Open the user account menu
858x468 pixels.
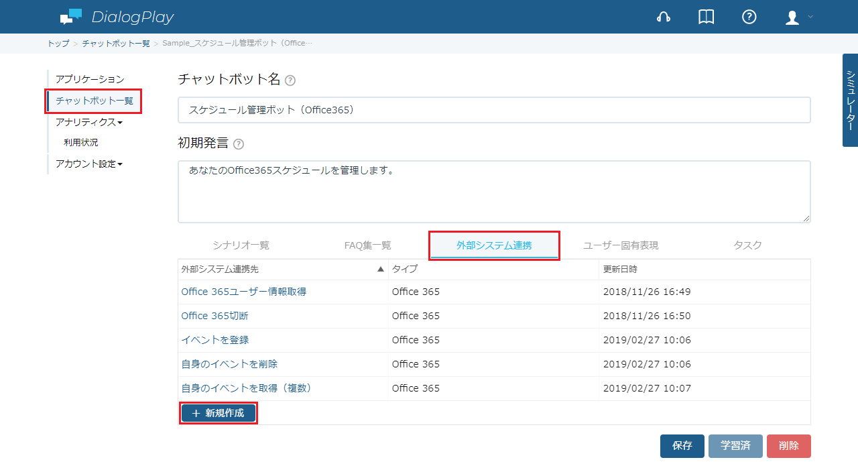(x=799, y=17)
